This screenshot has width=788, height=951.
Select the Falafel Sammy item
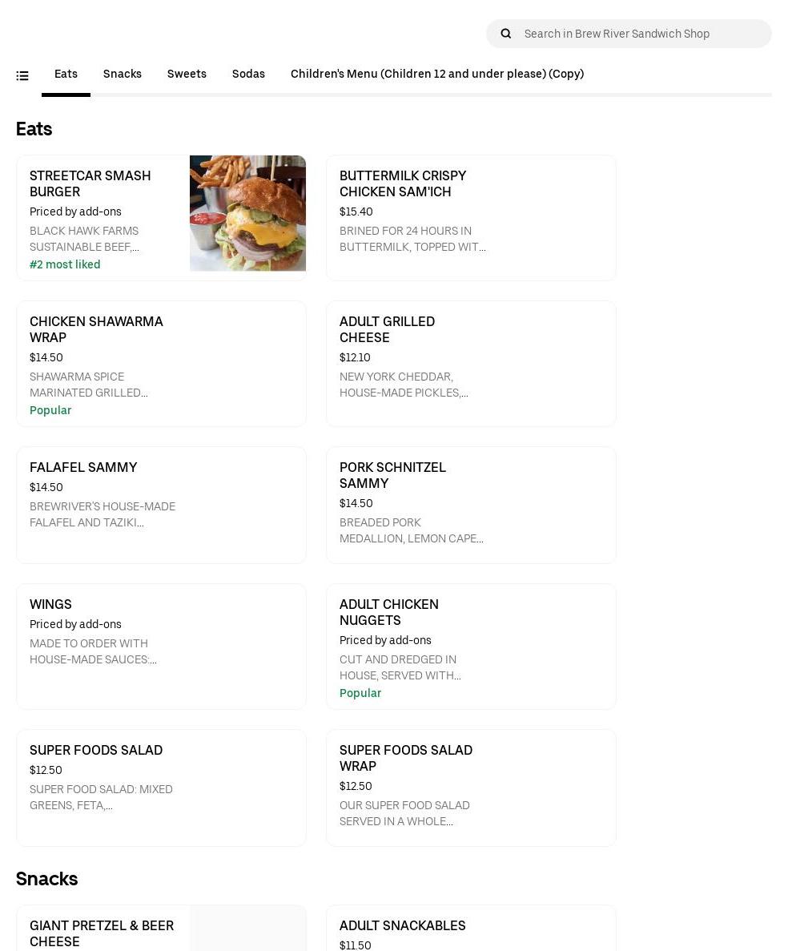click(83, 468)
